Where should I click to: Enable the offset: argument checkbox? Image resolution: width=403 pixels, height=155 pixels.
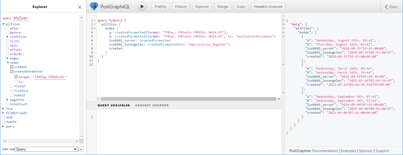(x=8, y=50)
